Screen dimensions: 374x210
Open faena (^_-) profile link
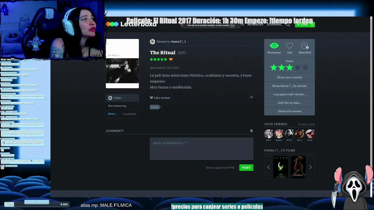[179, 42]
